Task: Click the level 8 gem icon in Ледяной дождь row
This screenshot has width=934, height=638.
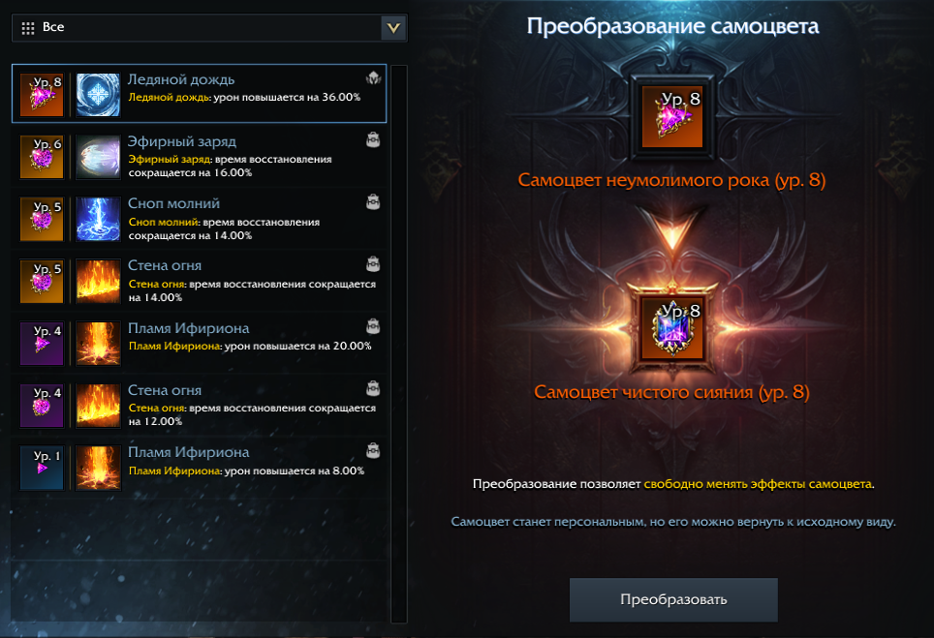Action: (42, 95)
